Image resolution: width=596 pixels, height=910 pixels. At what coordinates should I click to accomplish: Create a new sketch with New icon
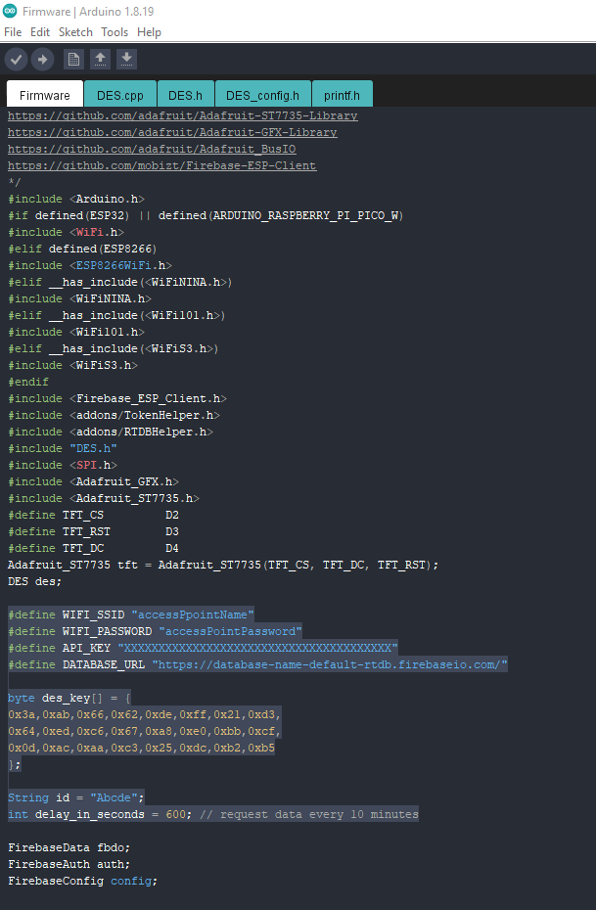click(73, 60)
